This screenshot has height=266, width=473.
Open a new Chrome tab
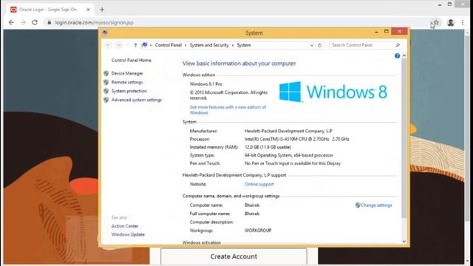coord(102,10)
